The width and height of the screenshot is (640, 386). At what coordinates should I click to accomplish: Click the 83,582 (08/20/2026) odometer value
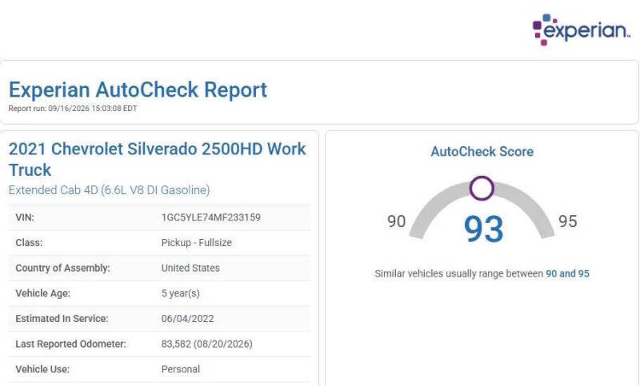[x=207, y=344]
